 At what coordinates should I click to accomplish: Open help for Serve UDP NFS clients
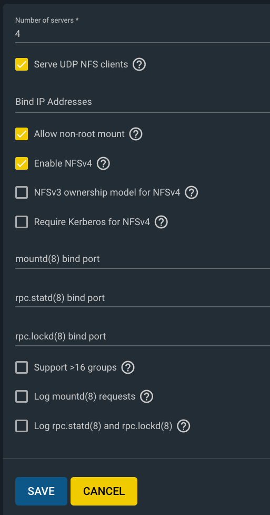[x=139, y=64]
